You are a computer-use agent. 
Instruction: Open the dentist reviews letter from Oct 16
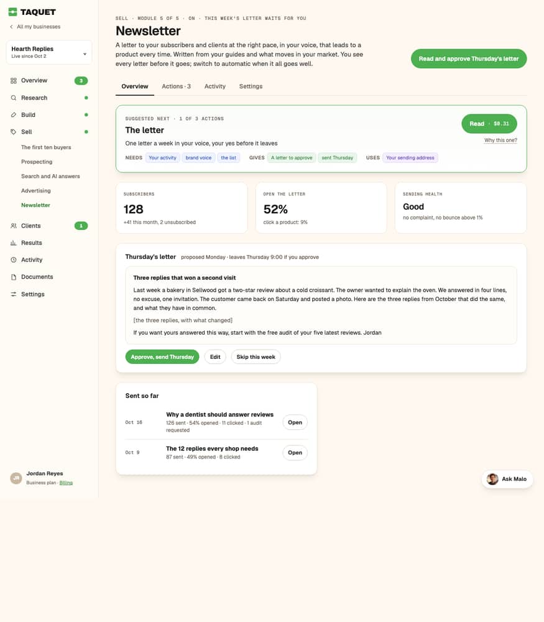click(x=295, y=422)
